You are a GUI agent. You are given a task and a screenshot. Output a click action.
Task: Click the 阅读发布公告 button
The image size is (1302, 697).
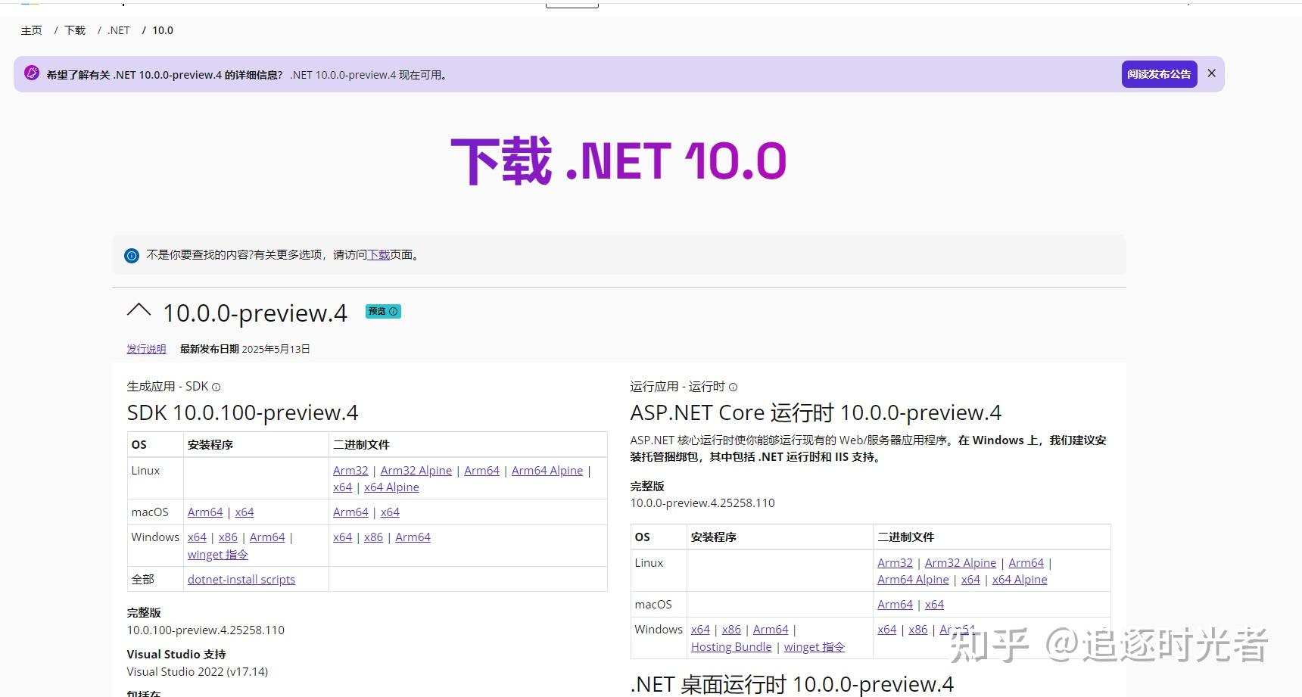[x=1159, y=74]
